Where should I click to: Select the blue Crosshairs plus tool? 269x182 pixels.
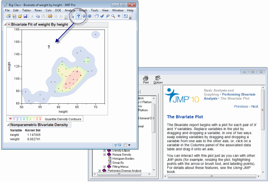(119, 16)
